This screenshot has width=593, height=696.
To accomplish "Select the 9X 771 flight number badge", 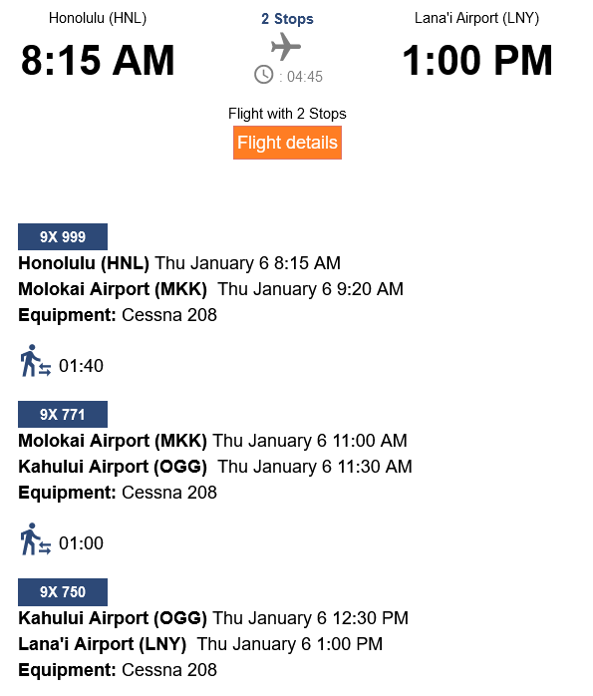I will pyautogui.click(x=63, y=414).
